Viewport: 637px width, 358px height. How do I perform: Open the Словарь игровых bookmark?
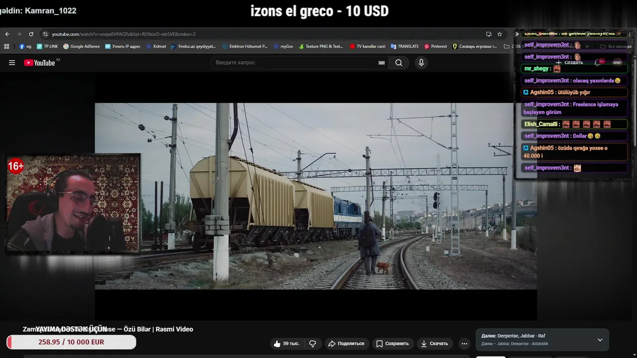pos(475,46)
